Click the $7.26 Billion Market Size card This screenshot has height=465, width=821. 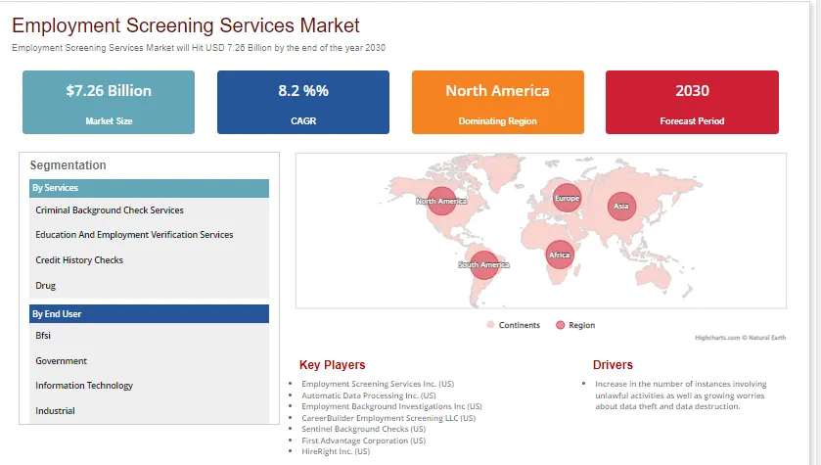click(x=109, y=102)
